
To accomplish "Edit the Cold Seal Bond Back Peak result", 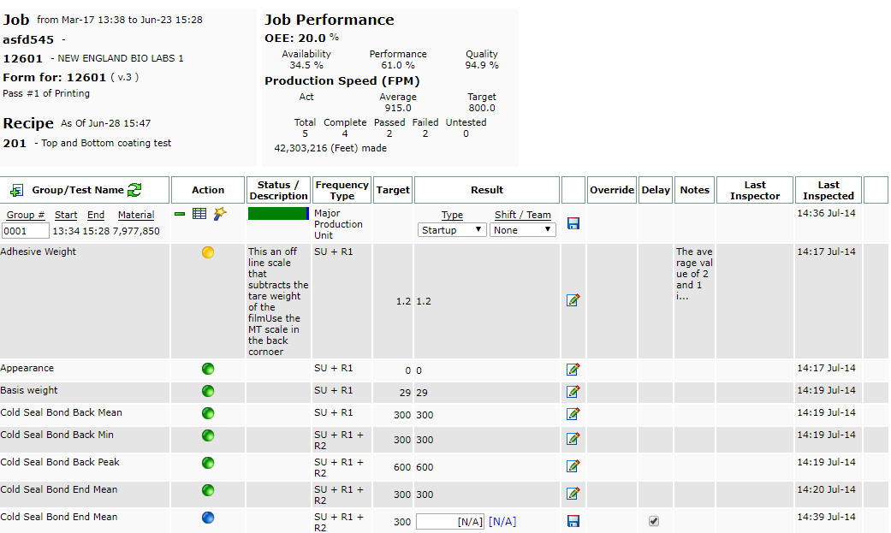I will tap(573, 466).
